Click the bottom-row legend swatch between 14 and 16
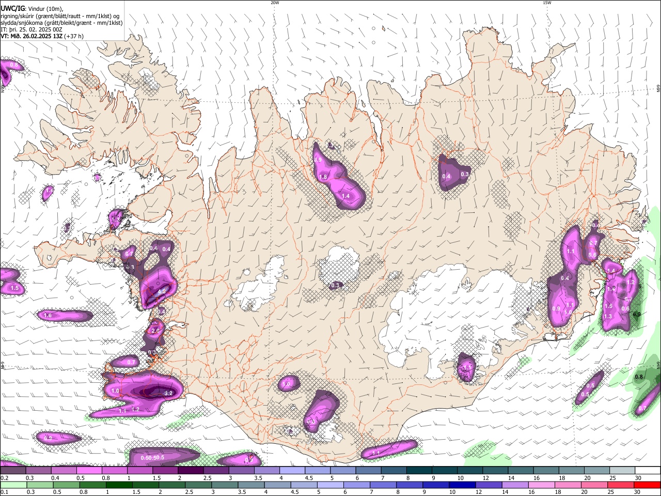661x496 pixels. tap(515, 485)
